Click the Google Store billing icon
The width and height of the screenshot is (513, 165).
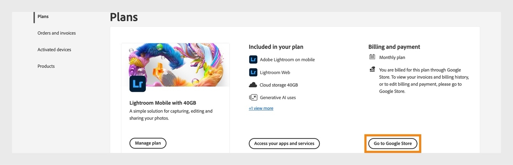pyautogui.click(x=372, y=70)
